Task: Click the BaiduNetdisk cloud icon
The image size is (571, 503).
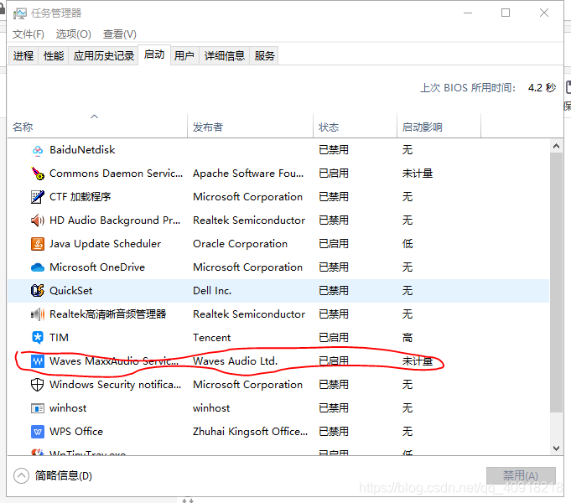Action: (38, 150)
